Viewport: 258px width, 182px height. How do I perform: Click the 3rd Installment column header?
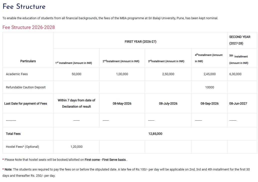coord(166,61)
